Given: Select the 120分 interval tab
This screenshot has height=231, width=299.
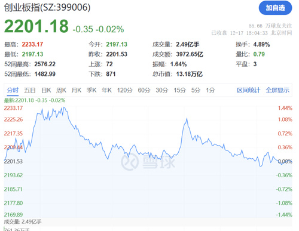Looking at the screenshot, I should tap(124, 90).
